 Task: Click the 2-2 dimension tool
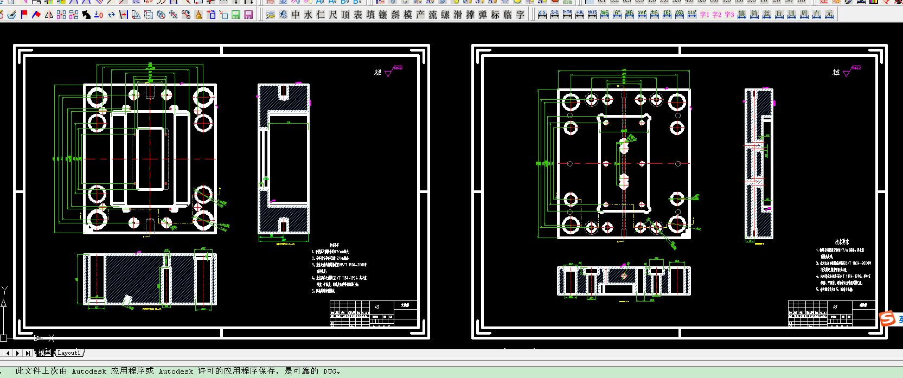554,15
